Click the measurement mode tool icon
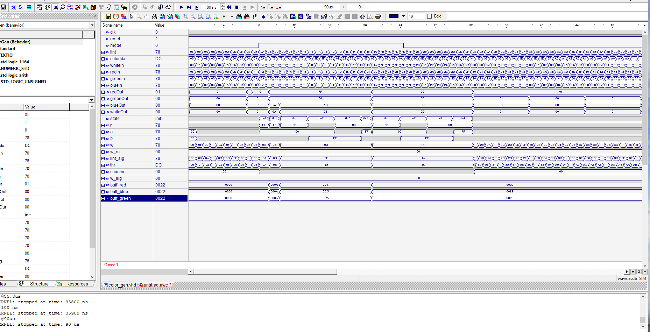Viewport: 650px width, 332px height. click(x=147, y=16)
